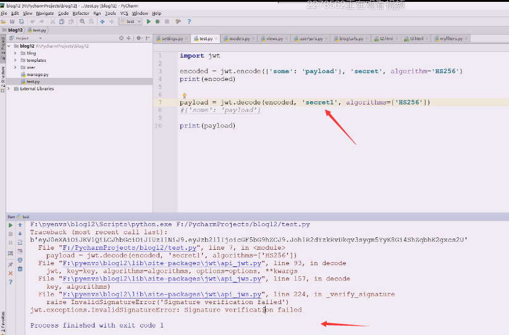Toggle scroll to end in the Run console

[20, 251]
